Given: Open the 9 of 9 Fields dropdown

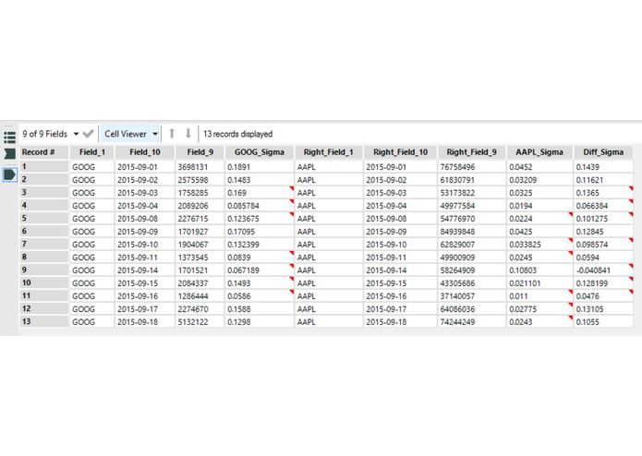Looking at the screenshot, I should pyautogui.click(x=51, y=134).
